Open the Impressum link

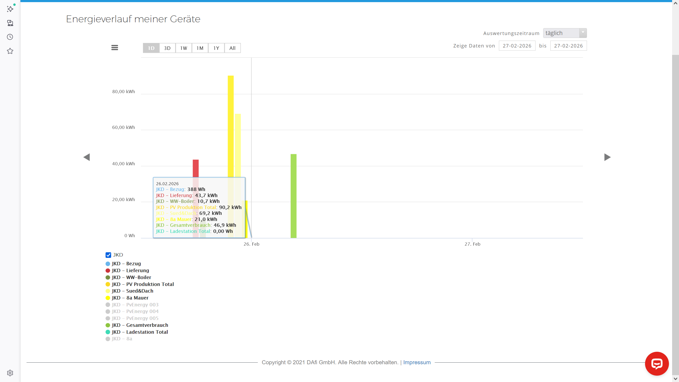[x=417, y=362]
